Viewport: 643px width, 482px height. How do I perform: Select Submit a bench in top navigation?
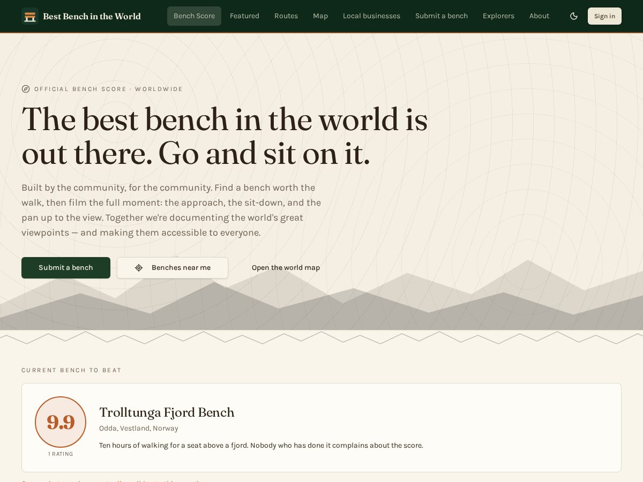[x=442, y=16]
